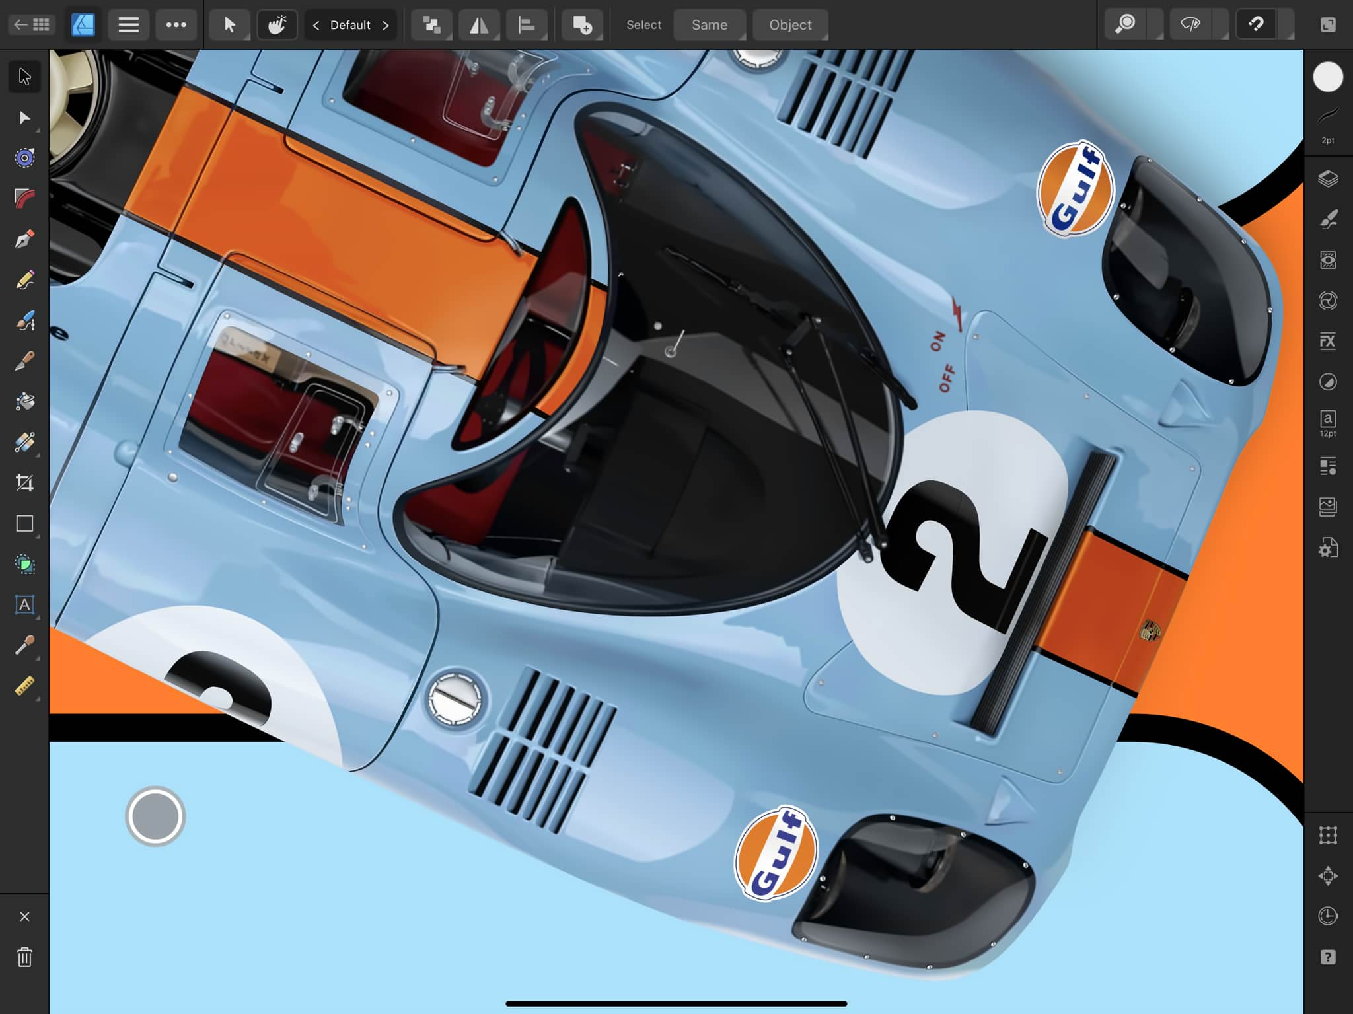Screen dimensions: 1353x1014
Task: Activate the Vector Brush tool
Action: tap(24, 320)
